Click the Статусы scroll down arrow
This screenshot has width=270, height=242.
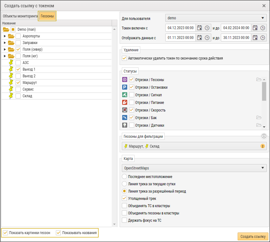pos(264,127)
